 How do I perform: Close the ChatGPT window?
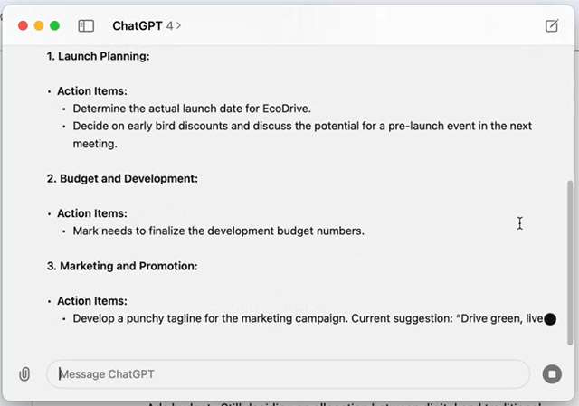click(23, 26)
